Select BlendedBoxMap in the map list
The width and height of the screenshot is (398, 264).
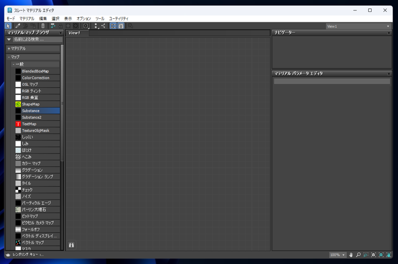(x=38, y=71)
